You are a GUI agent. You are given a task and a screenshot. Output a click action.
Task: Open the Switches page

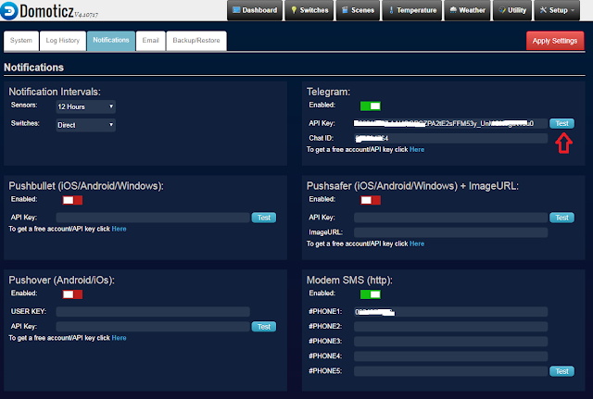click(x=309, y=10)
